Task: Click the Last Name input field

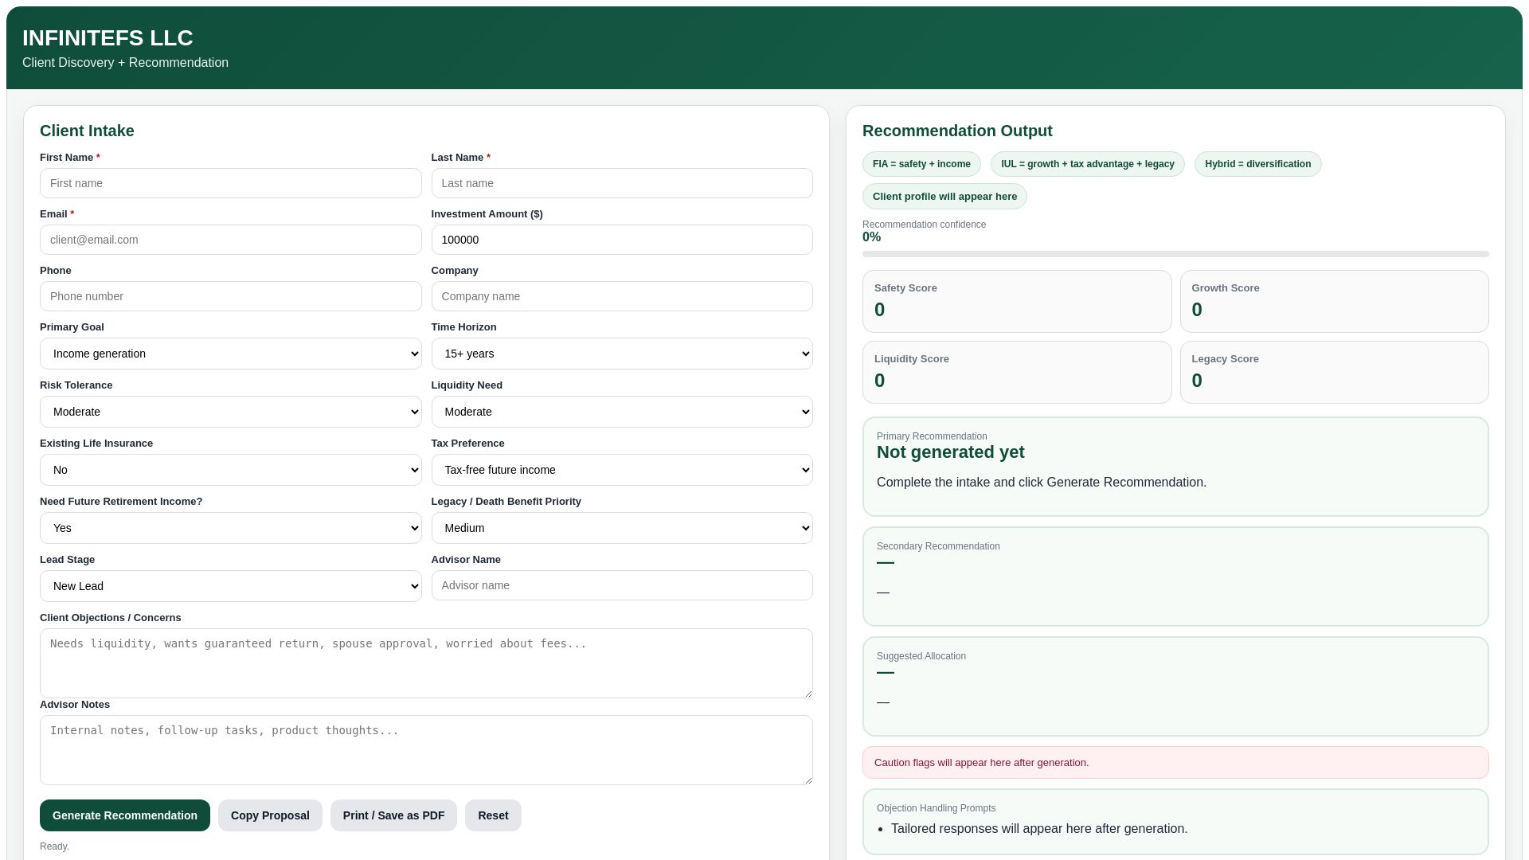Action: (622, 183)
